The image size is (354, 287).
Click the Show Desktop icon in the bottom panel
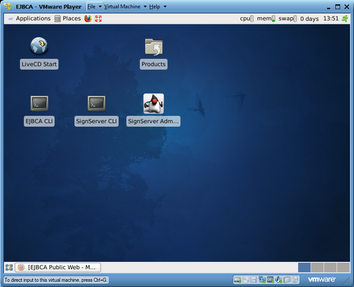point(9,268)
